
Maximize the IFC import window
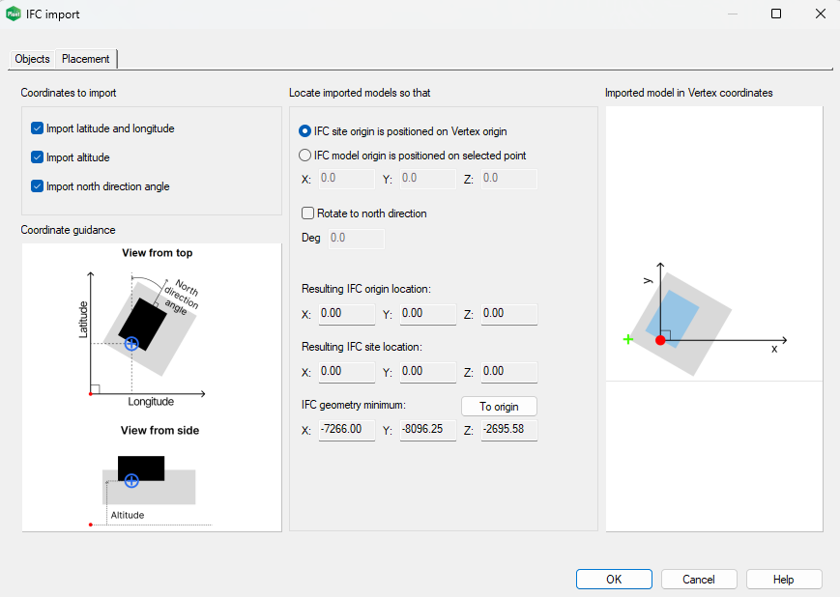click(776, 14)
